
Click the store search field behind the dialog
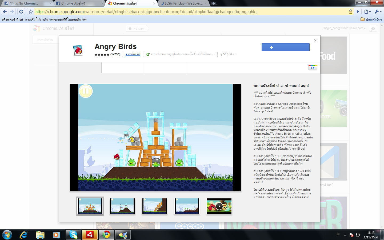[46, 40]
